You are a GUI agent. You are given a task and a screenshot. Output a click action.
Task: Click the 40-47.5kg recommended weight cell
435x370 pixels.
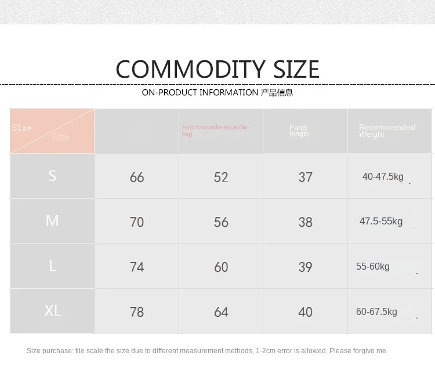[383, 177]
